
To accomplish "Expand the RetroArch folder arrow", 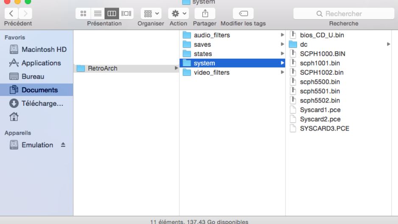I will click(x=176, y=68).
